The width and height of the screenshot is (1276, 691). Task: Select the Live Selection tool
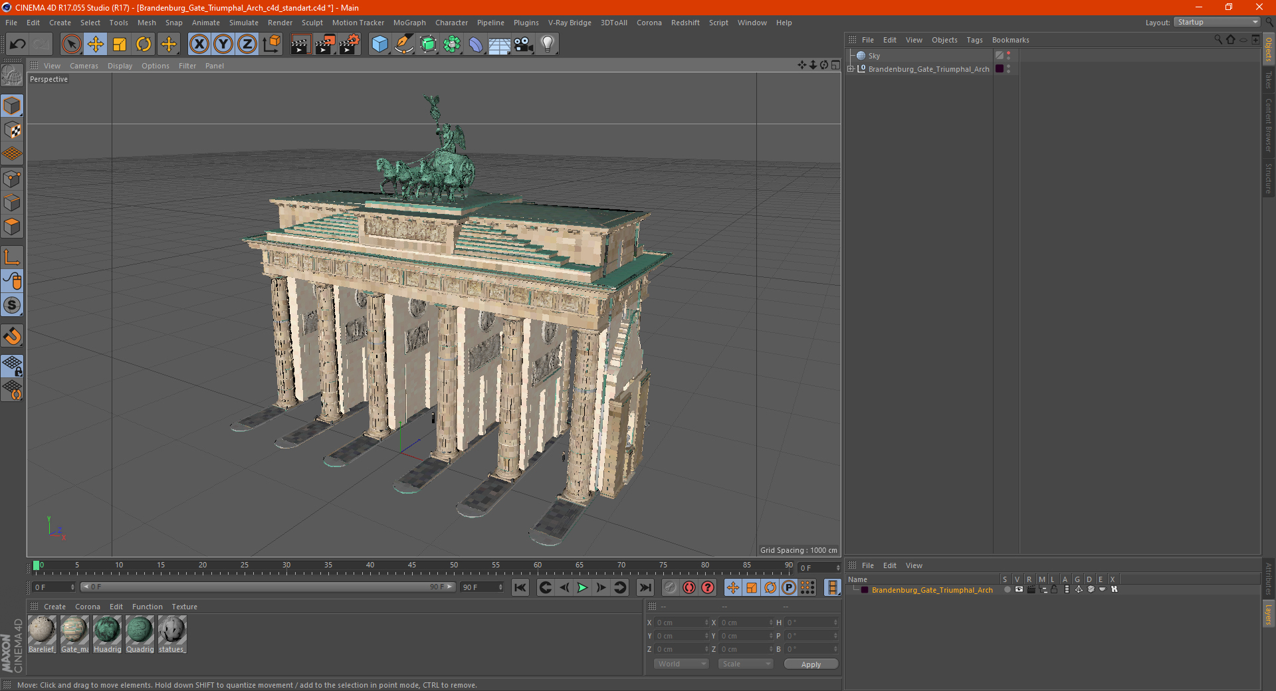tap(71, 45)
